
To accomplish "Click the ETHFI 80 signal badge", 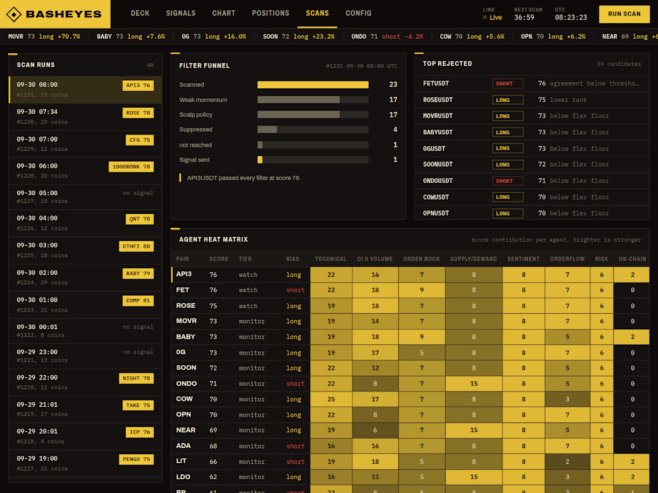I will point(136,246).
